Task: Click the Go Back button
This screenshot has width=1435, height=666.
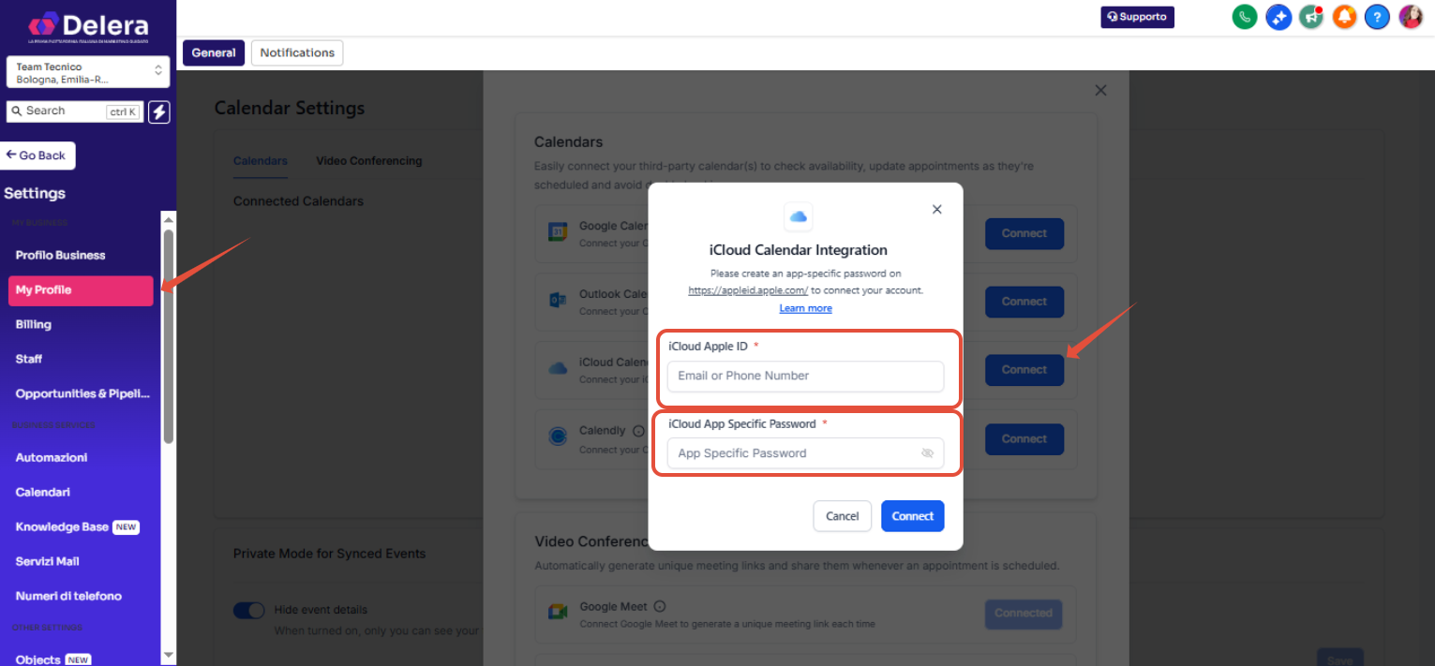Action: point(37,155)
